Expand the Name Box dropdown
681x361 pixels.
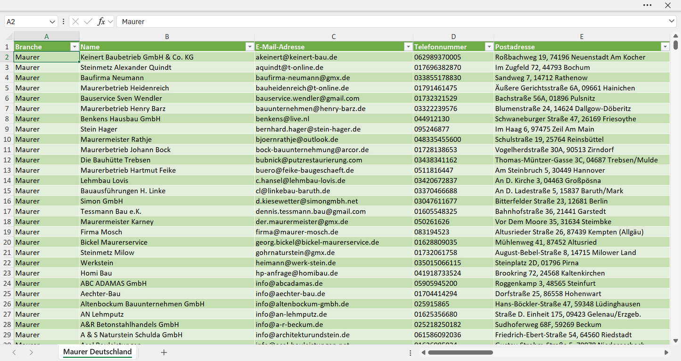[52, 22]
